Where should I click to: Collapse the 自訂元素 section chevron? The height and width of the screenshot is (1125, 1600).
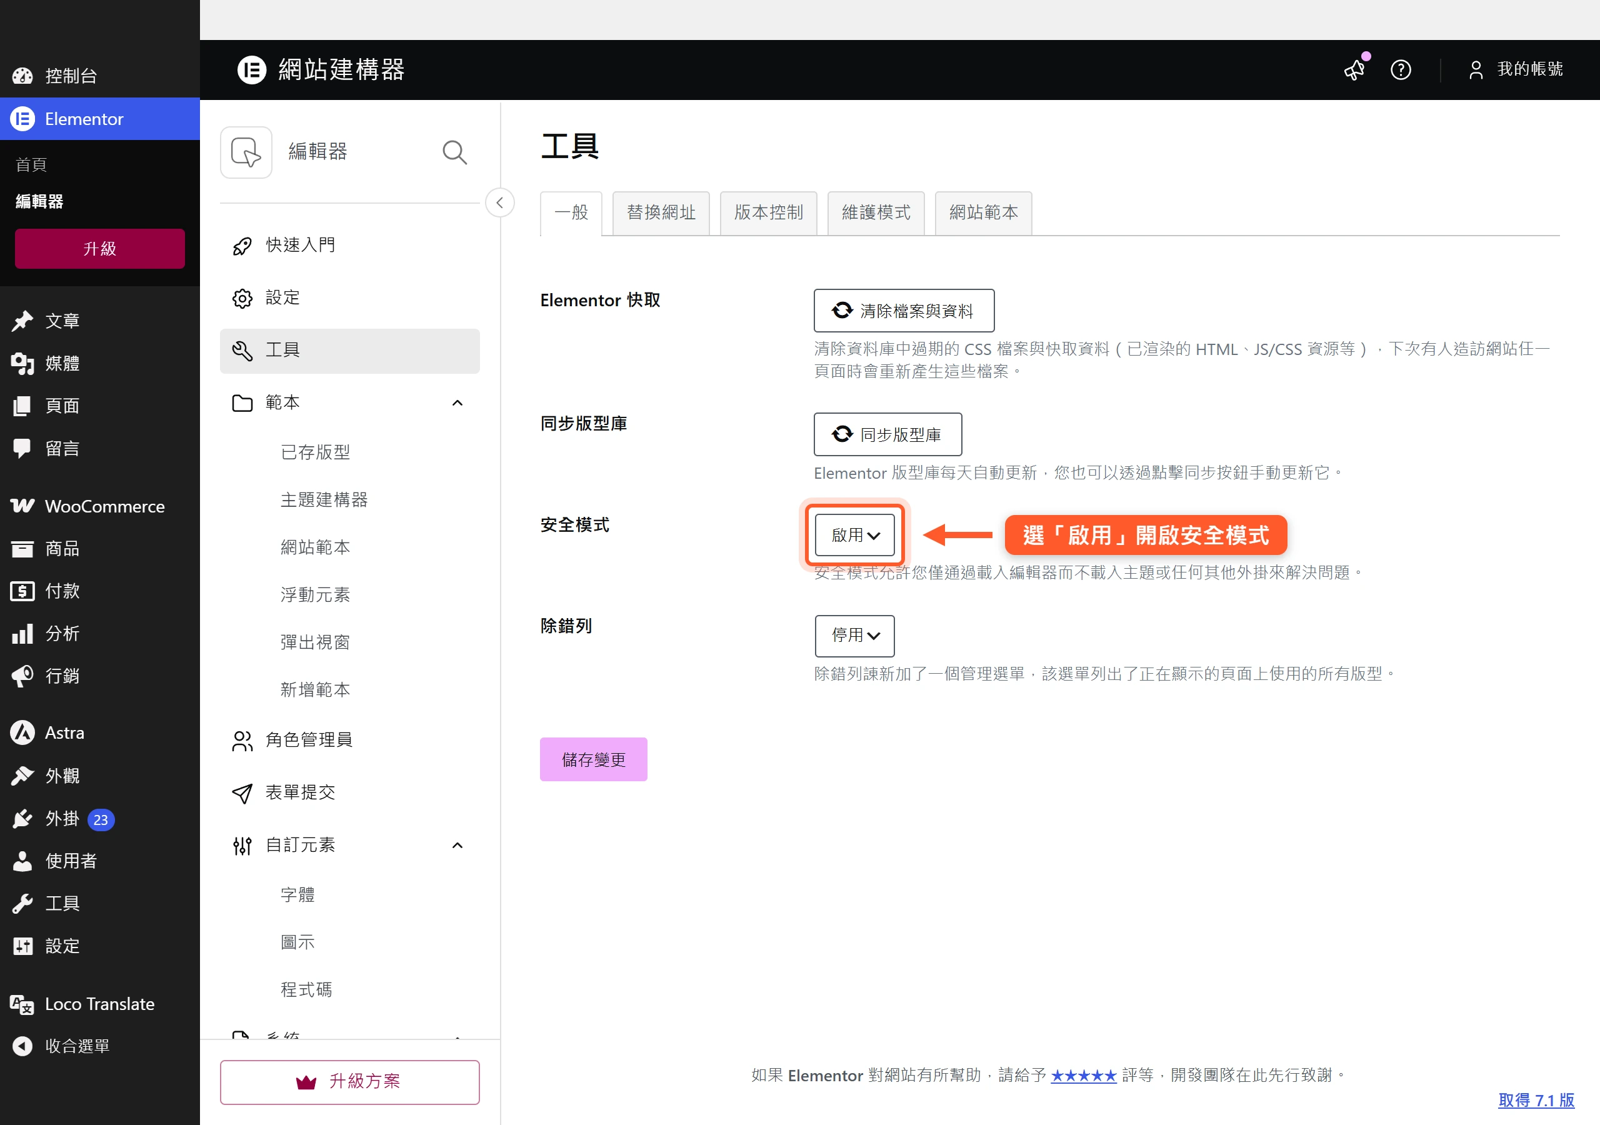pyautogui.click(x=457, y=846)
